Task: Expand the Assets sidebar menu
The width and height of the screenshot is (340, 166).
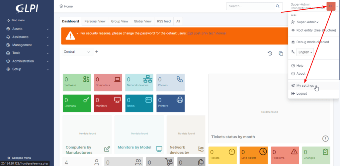Action: coord(27,29)
